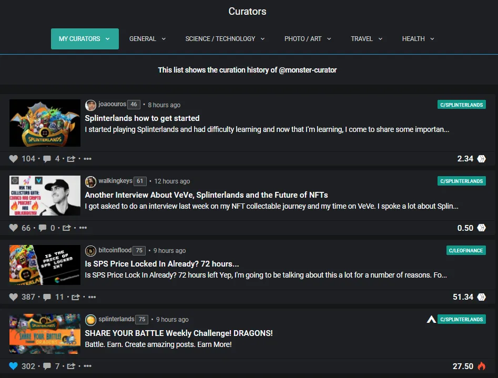
Task: Open comments on walkingkeys post
Action: [x=43, y=228]
